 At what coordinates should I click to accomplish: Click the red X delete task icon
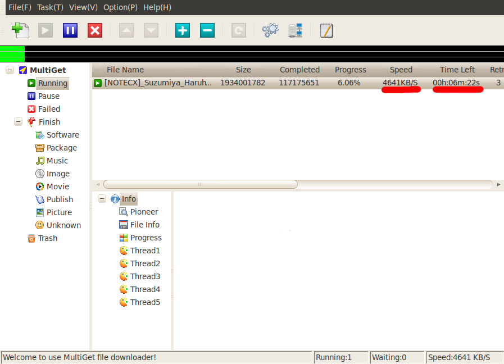coord(95,30)
